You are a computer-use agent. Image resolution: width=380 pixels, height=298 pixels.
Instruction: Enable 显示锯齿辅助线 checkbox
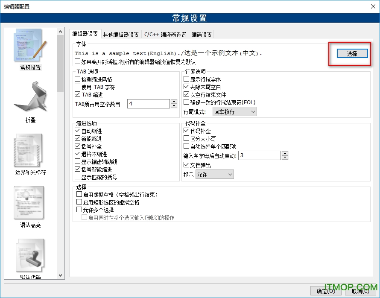click(77, 162)
